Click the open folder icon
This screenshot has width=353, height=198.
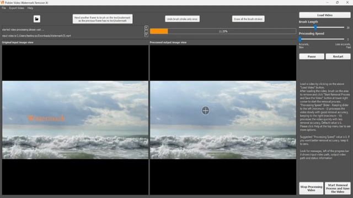pos(37,19)
